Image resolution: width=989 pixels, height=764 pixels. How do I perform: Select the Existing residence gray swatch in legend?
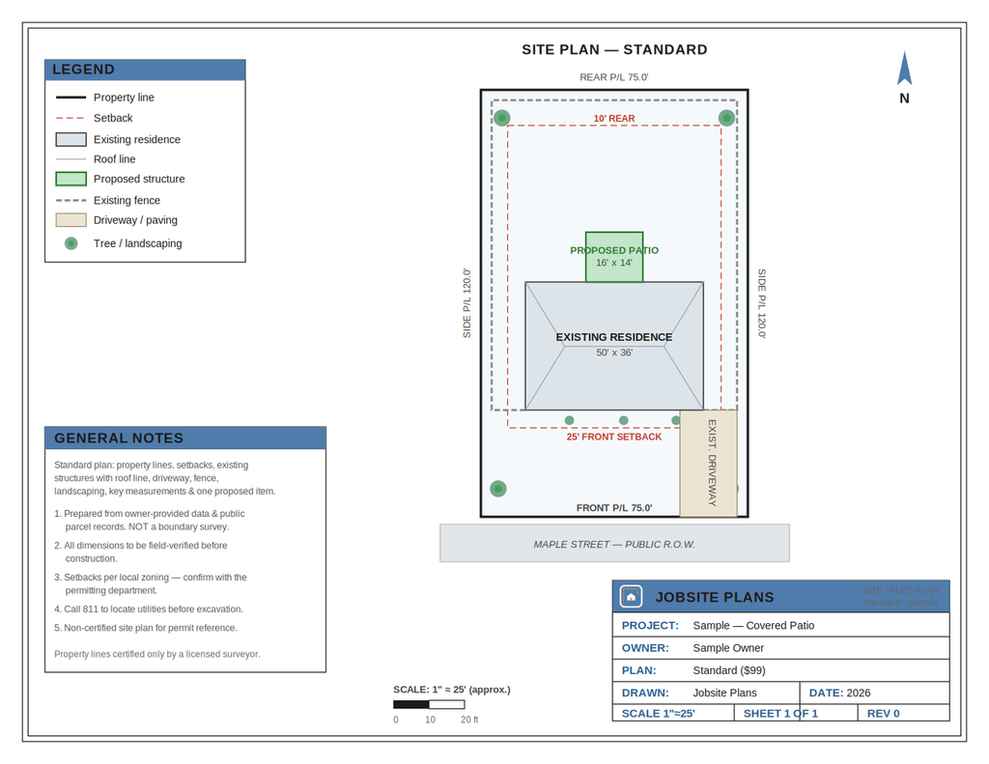(x=71, y=139)
